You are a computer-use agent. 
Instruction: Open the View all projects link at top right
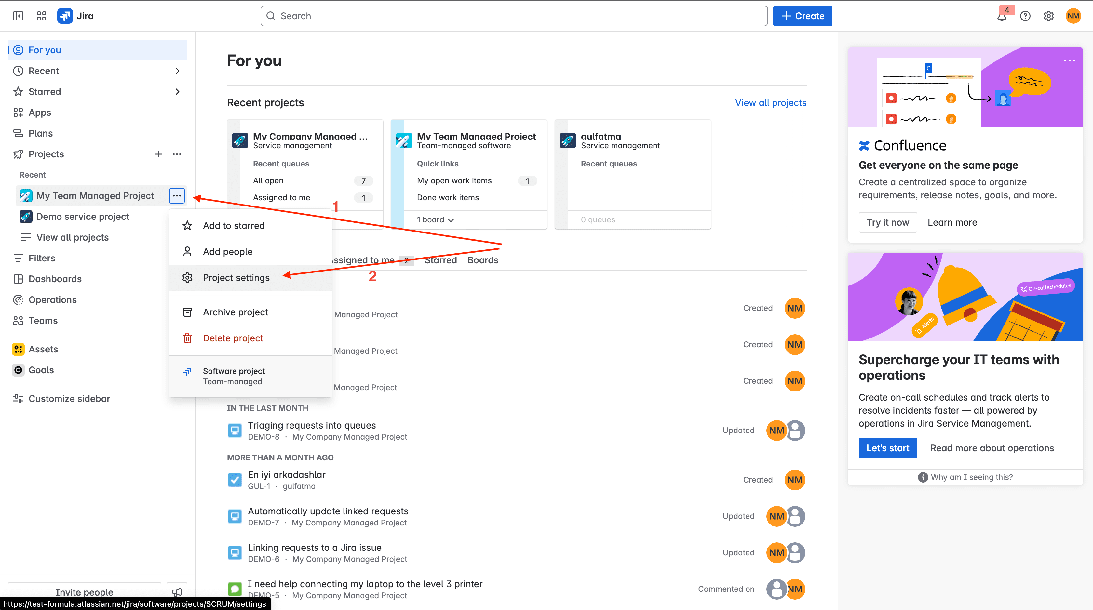point(771,103)
